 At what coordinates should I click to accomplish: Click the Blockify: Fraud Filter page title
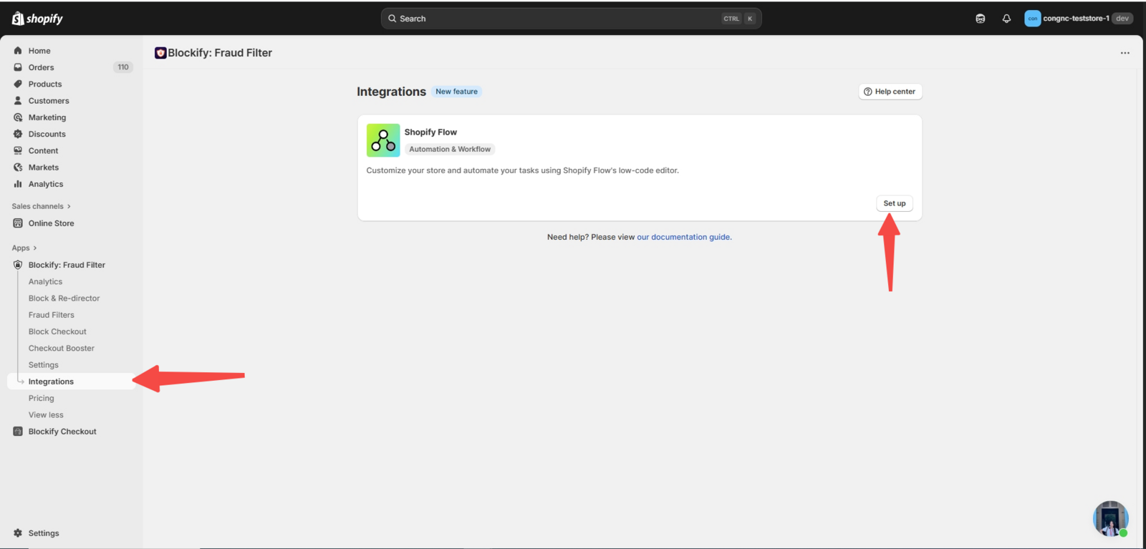(220, 53)
